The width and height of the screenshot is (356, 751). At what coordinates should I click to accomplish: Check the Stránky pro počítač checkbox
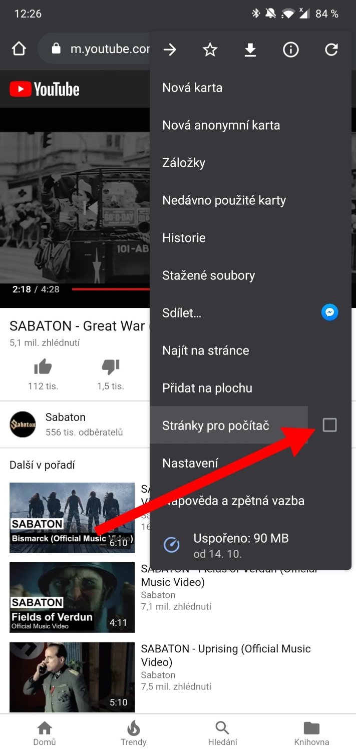[x=329, y=425]
